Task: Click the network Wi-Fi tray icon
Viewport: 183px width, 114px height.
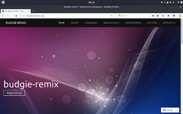Action: [x=162, y=2]
